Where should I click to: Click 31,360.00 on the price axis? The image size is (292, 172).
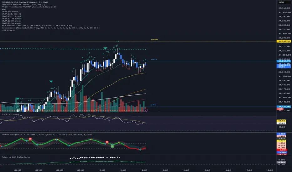pos(284,8)
